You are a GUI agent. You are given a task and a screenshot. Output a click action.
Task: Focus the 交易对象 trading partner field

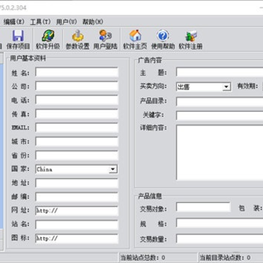coord(203,207)
